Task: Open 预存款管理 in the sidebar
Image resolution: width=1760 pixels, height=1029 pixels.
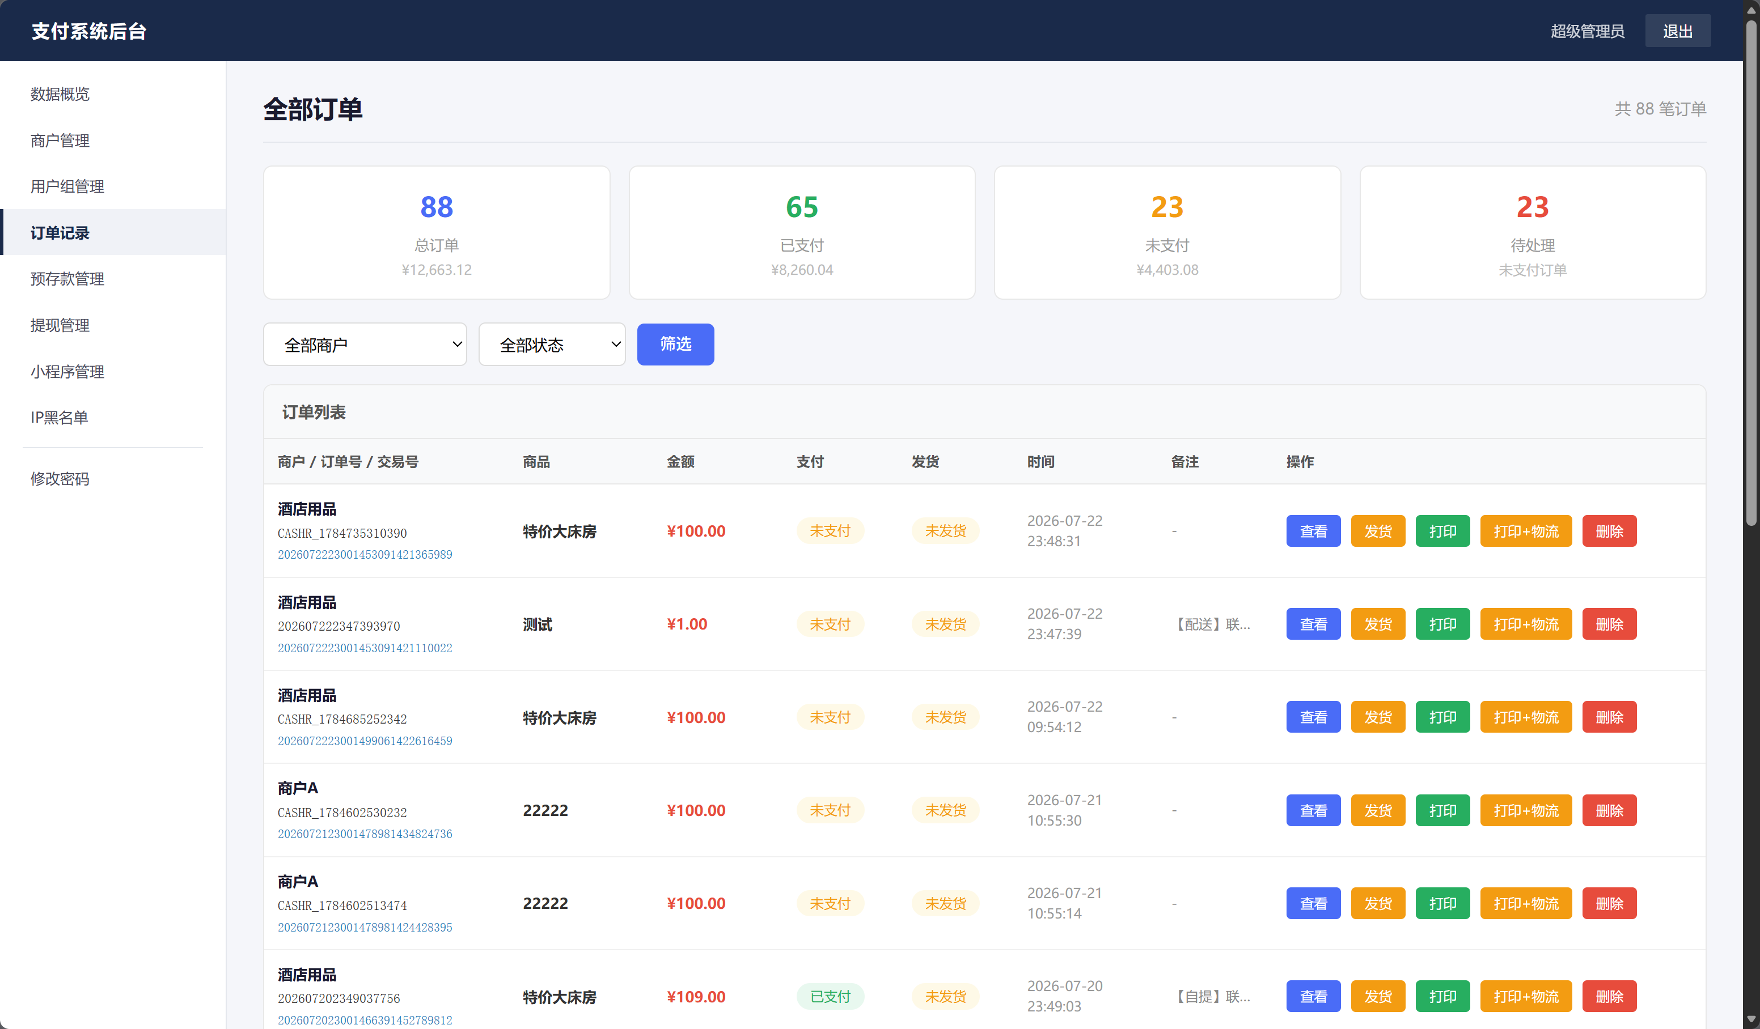Action: coord(67,279)
